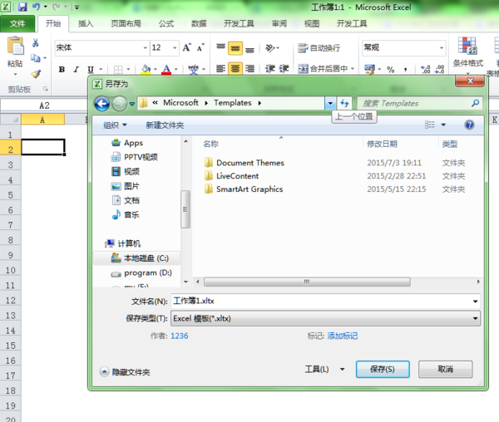Toggle bottom align
This screenshot has height=422, width=499.
pos(249,49)
